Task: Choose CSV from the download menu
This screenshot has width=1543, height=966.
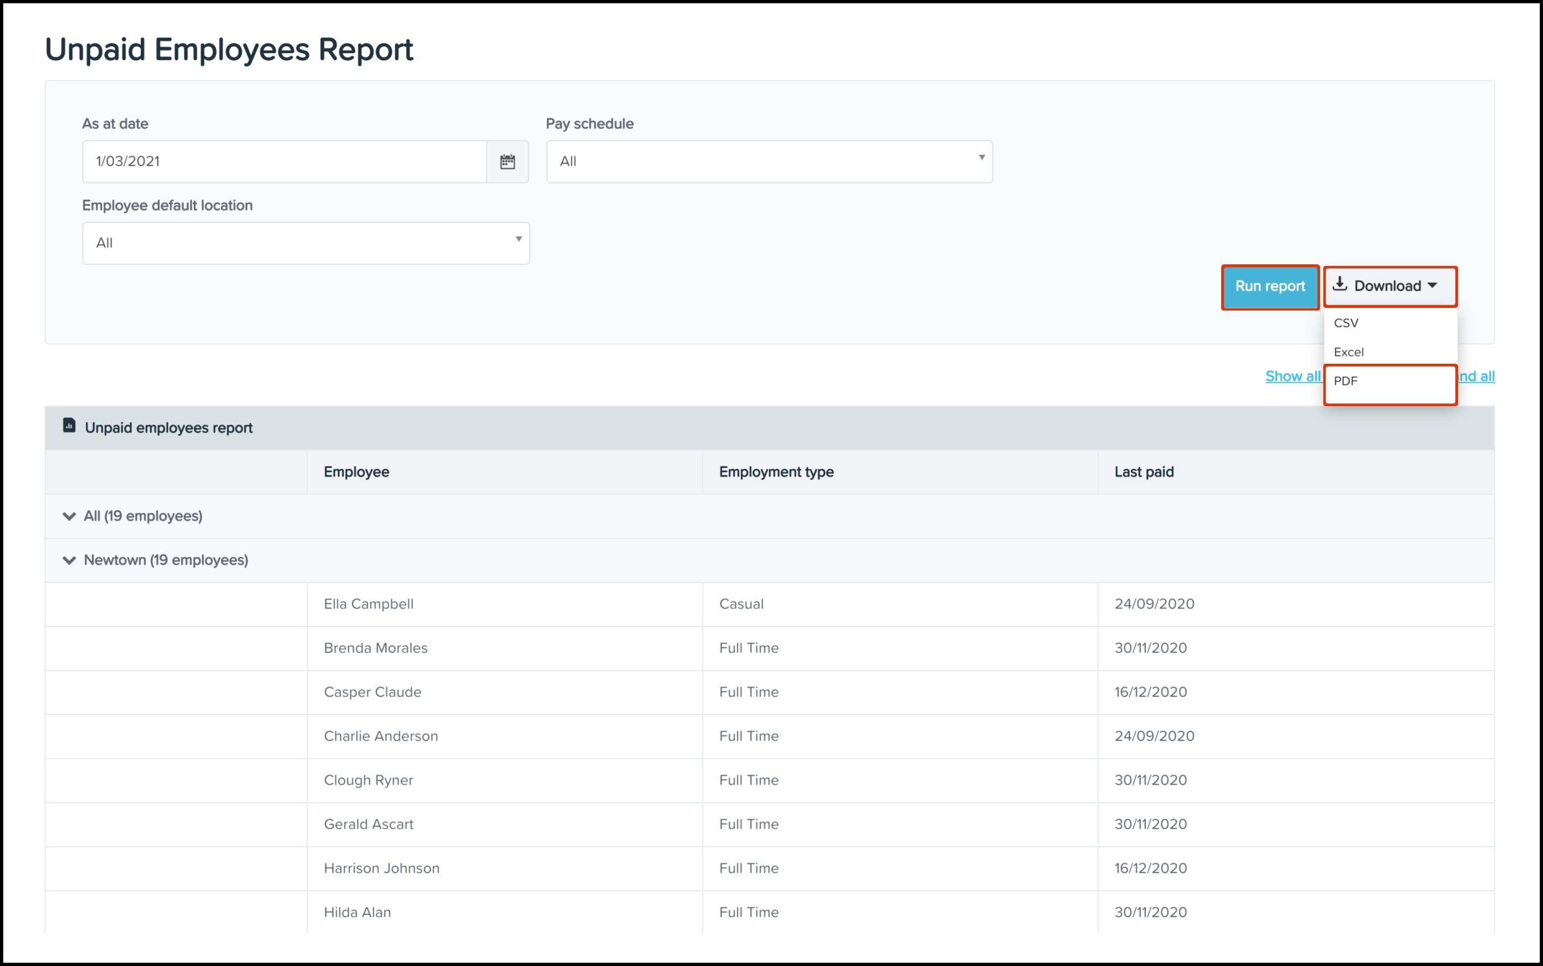Action: point(1346,323)
